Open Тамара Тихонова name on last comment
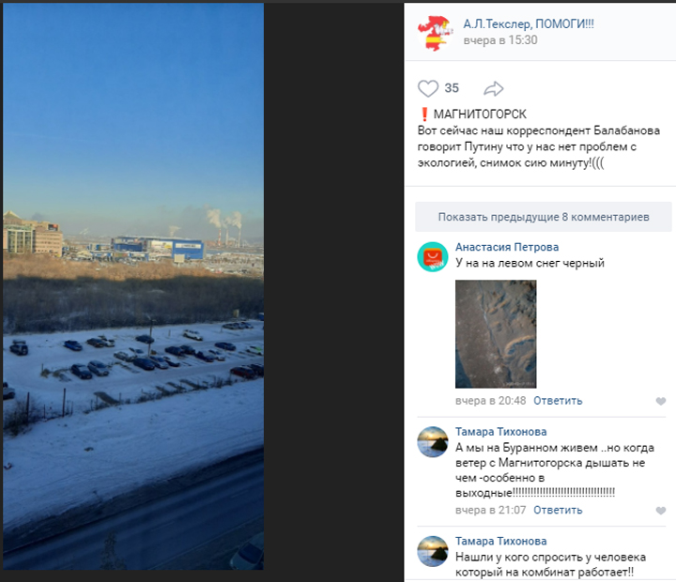676x582 pixels. point(501,541)
